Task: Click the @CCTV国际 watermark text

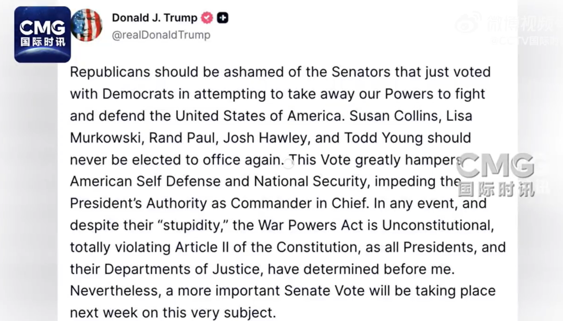Action: click(x=524, y=41)
